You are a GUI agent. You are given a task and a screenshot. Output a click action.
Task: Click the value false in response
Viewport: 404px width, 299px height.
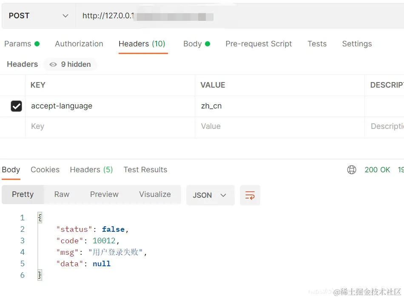113,229
